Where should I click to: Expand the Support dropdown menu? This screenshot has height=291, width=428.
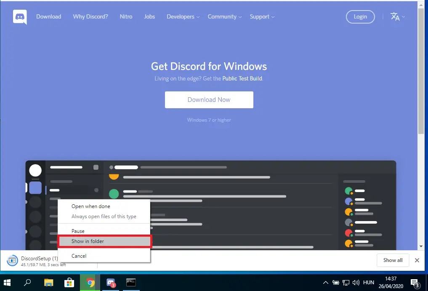pos(262,17)
